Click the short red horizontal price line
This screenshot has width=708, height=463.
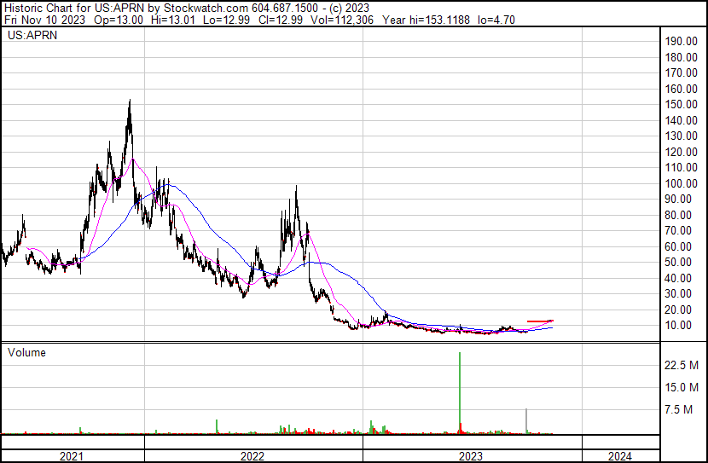pyautogui.click(x=540, y=321)
